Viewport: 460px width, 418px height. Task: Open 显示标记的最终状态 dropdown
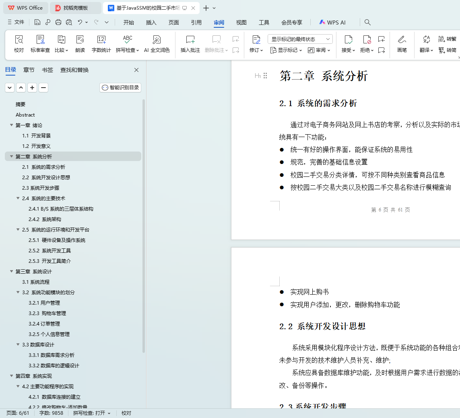tap(300, 39)
